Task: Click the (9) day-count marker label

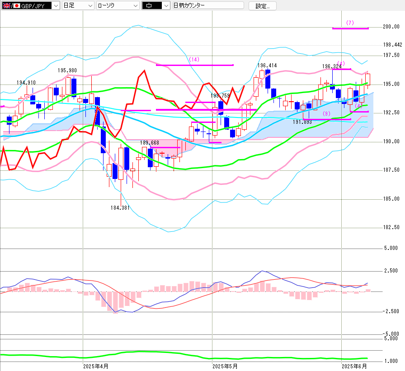Action: pos(326,113)
